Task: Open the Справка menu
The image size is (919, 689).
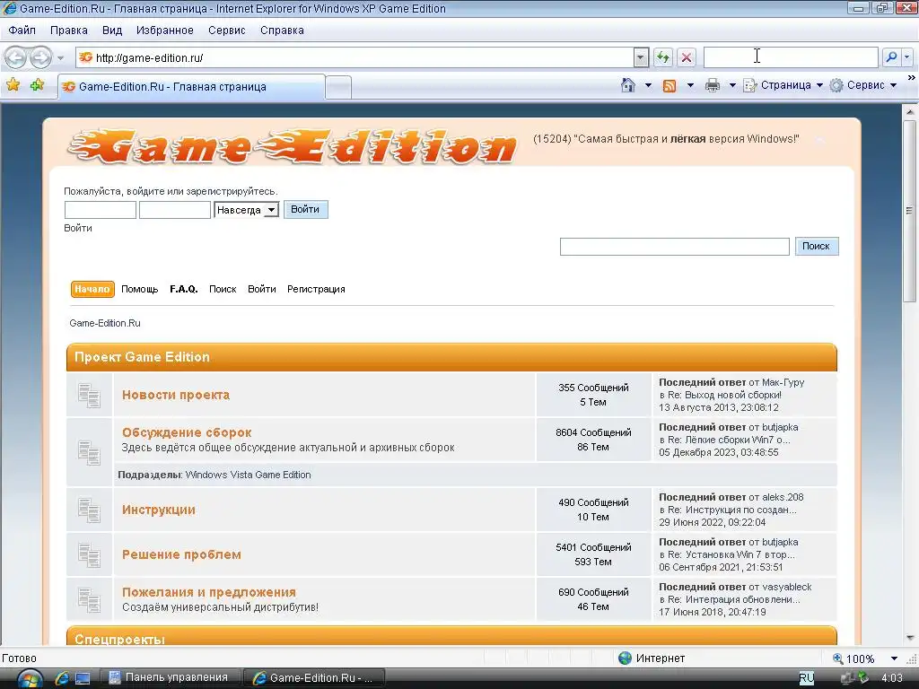Action: pyautogui.click(x=282, y=31)
